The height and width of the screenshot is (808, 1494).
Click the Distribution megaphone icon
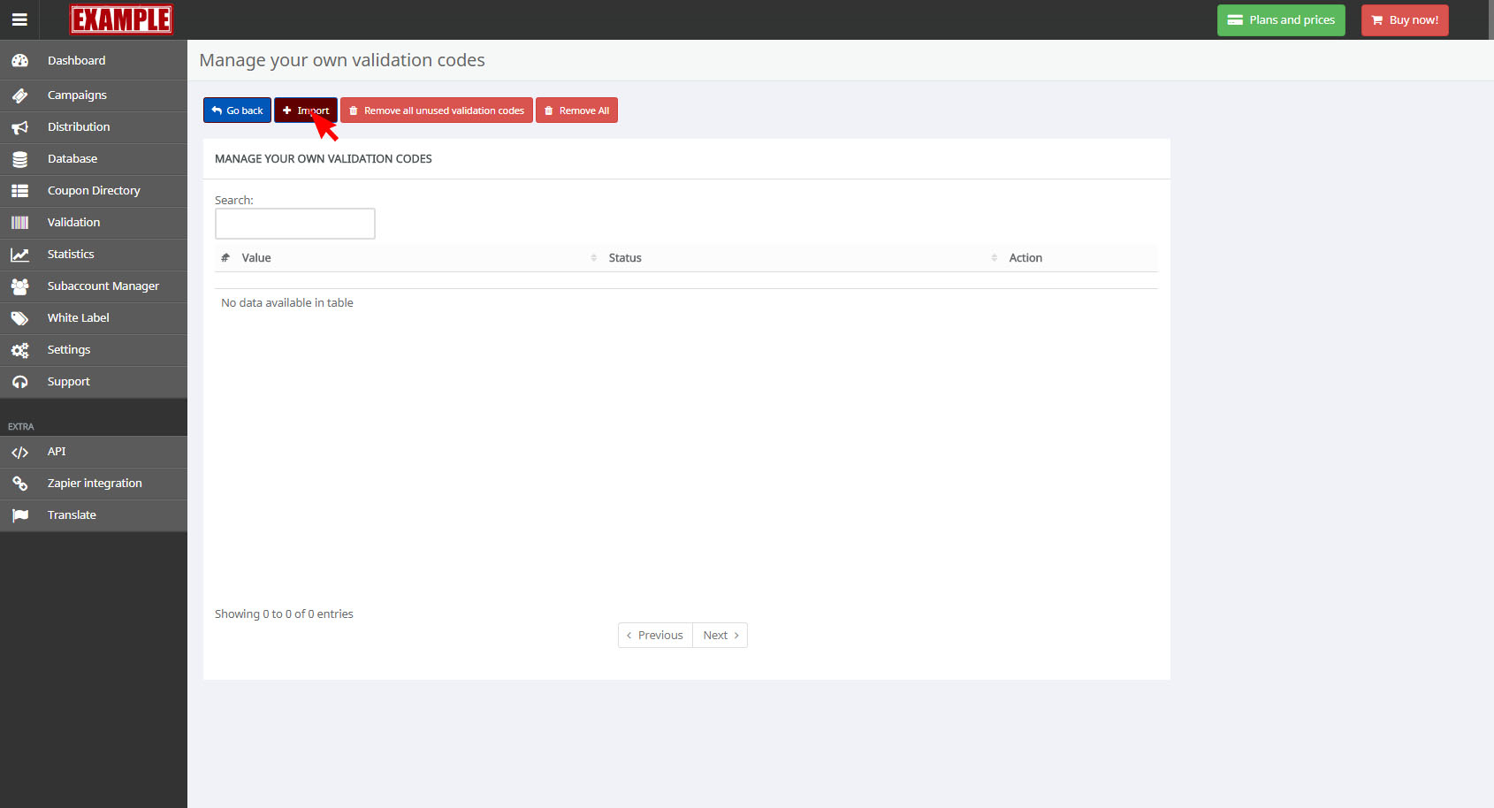point(19,127)
